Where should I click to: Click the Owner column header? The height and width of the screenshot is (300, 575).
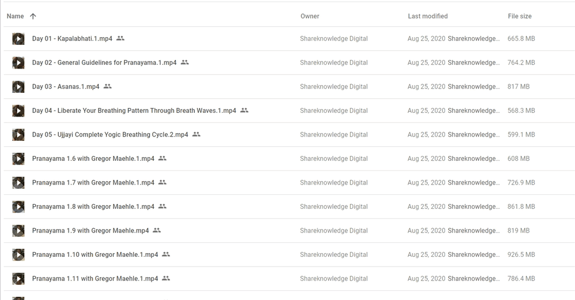310,16
